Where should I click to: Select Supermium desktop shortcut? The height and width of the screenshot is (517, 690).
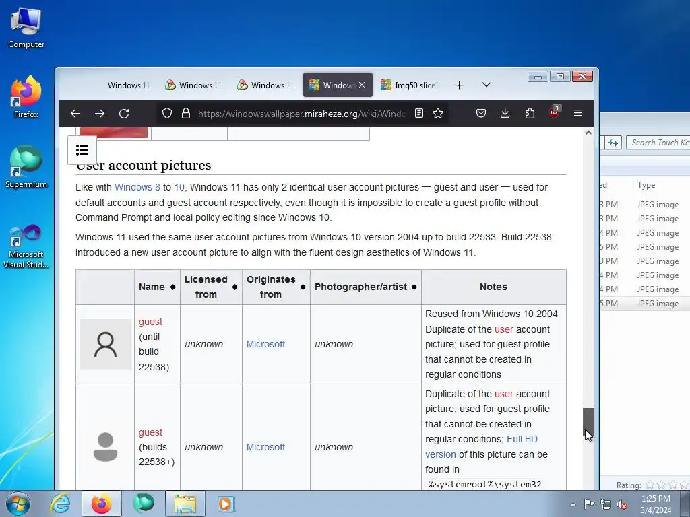[26, 168]
